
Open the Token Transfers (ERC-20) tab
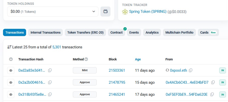point(85,33)
